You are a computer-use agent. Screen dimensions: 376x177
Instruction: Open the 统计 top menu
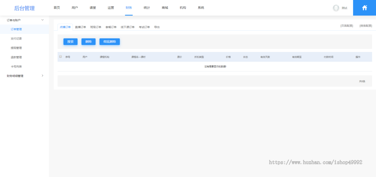(147, 8)
